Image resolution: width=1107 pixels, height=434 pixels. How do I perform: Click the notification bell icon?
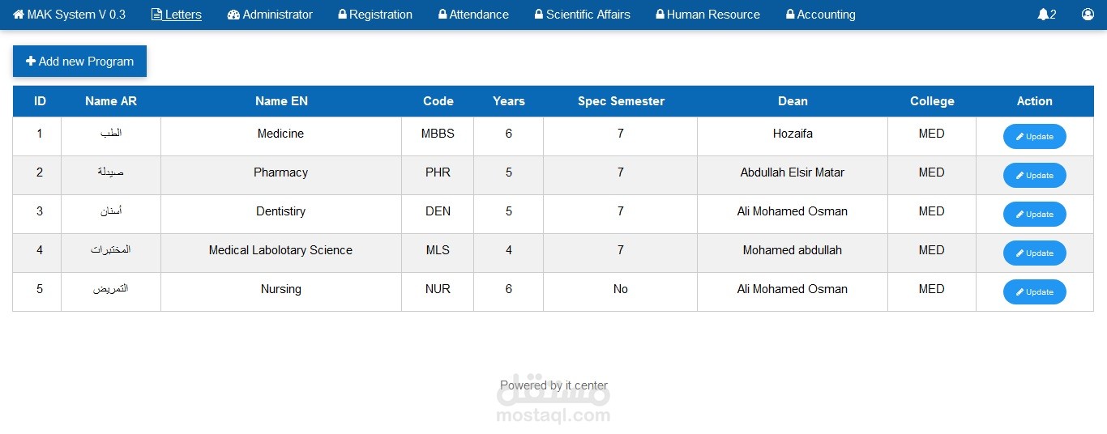1043,15
